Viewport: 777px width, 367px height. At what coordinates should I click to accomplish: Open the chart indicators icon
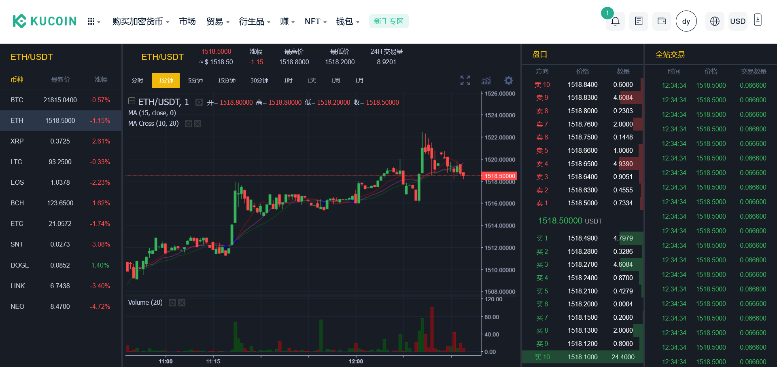pos(486,80)
